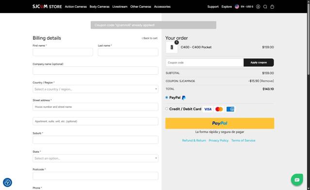Click the Postcode input field
This screenshot has width=310, height=190.
tap(96, 176)
